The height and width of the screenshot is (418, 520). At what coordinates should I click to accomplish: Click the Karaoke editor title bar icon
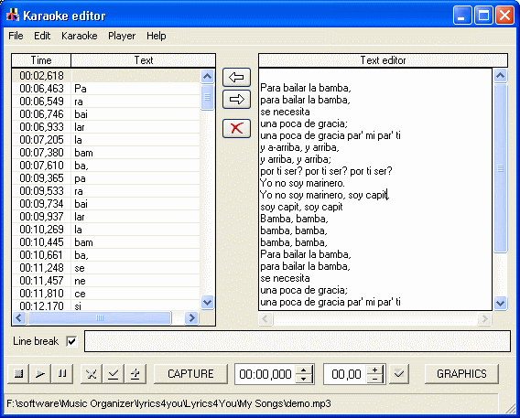(x=13, y=16)
